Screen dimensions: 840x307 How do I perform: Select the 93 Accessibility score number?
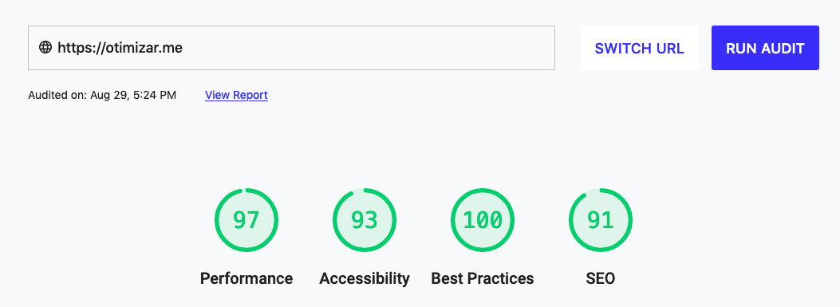[x=365, y=220]
